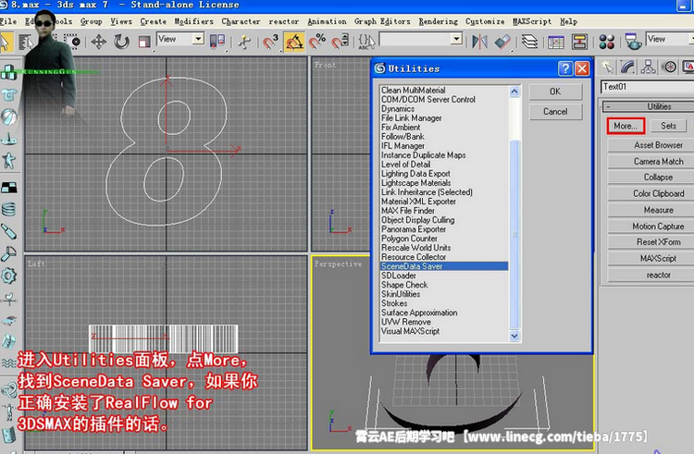Activate the Select and Scale tool
The width and height of the screenshot is (694, 454).
144,42
